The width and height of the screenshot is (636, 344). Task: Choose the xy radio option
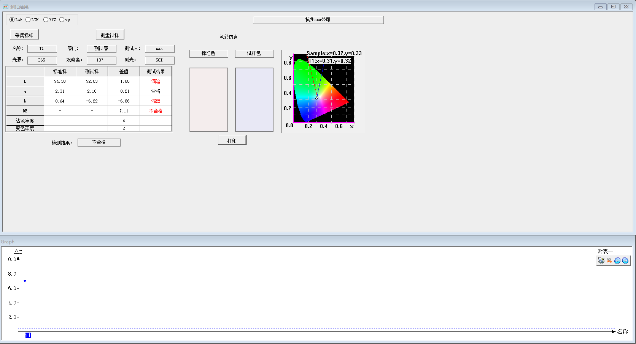[62, 20]
